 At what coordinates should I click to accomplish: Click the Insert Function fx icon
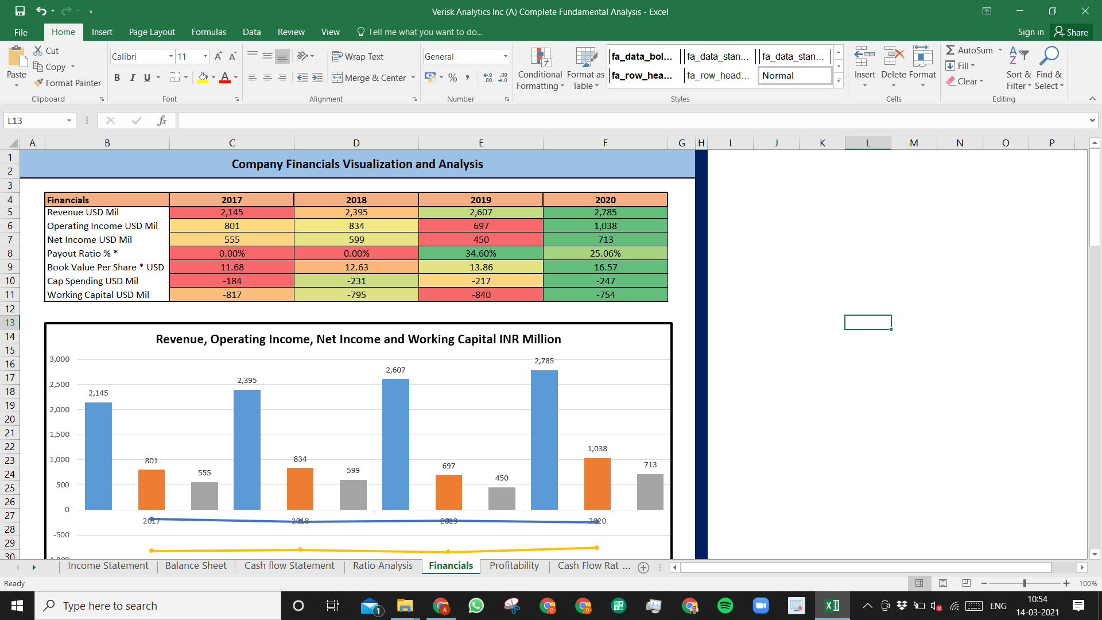(x=162, y=121)
